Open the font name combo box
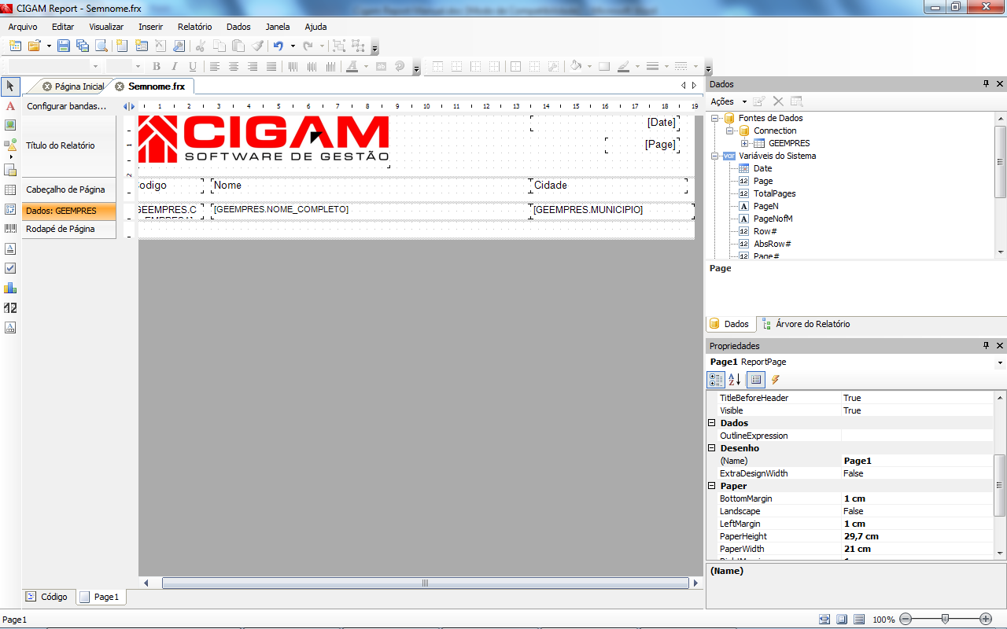Screen dimensions: 1007x629 click(54, 67)
